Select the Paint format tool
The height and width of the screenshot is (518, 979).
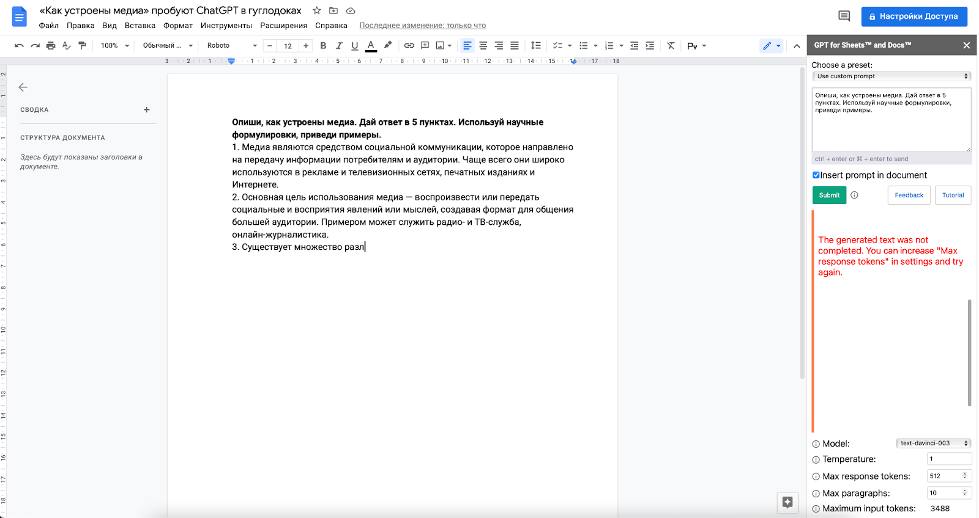coord(83,46)
